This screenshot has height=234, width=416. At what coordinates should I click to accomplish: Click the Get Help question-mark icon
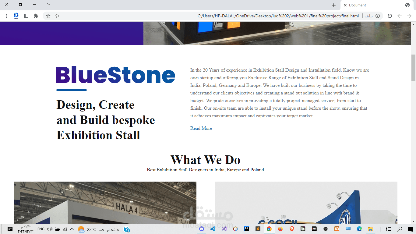pyautogui.click(x=127, y=229)
